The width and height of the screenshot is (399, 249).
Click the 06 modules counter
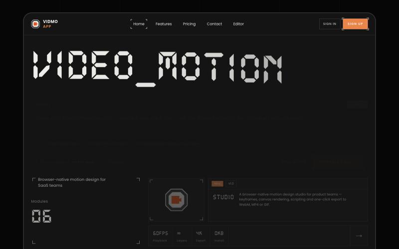(x=41, y=216)
